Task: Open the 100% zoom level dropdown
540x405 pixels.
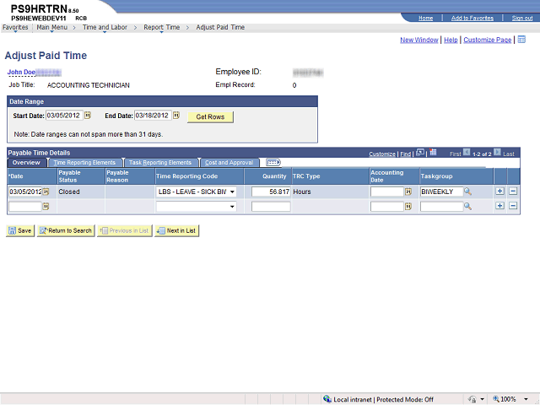Action: click(512, 399)
